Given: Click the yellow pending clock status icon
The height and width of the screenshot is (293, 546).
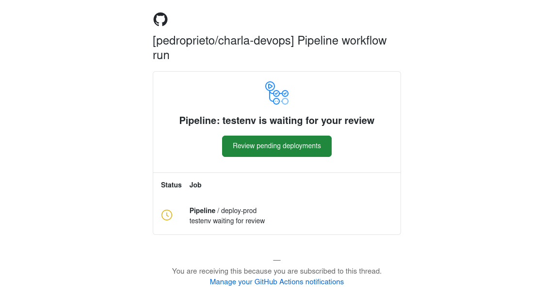Looking at the screenshot, I should pyautogui.click(x=167, y=215).
